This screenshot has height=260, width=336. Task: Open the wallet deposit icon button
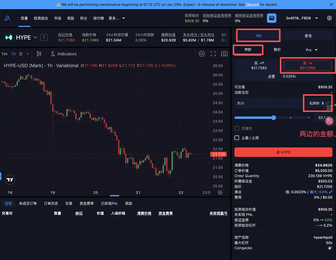[x=272, y=18]
